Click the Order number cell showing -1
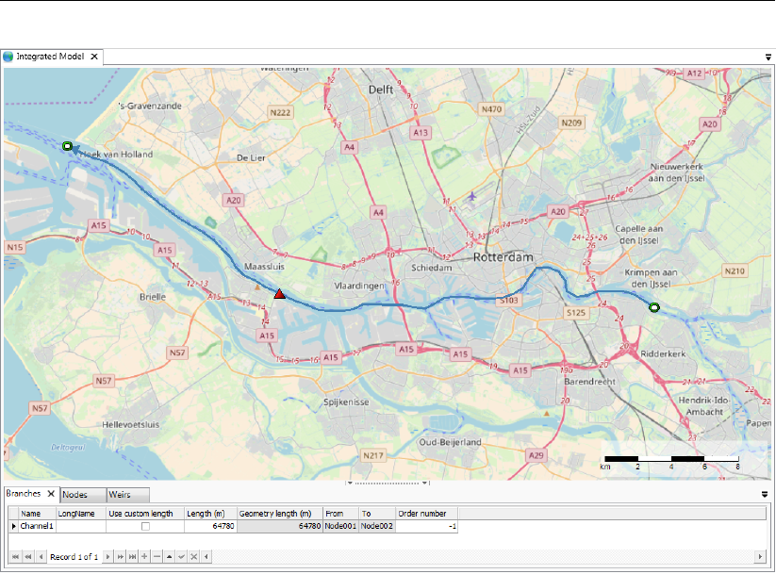This screenshot has width=776, height=574. (x=426, y=526)
